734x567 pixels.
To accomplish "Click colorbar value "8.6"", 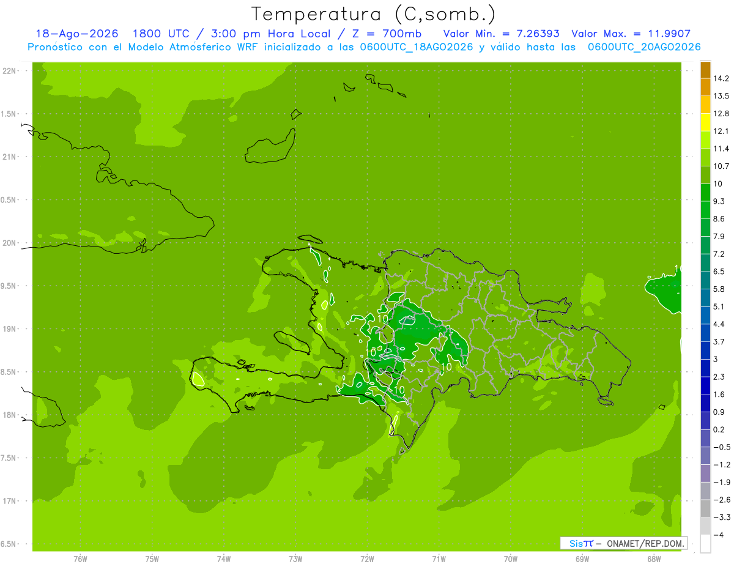I will [x=719, y=219].
